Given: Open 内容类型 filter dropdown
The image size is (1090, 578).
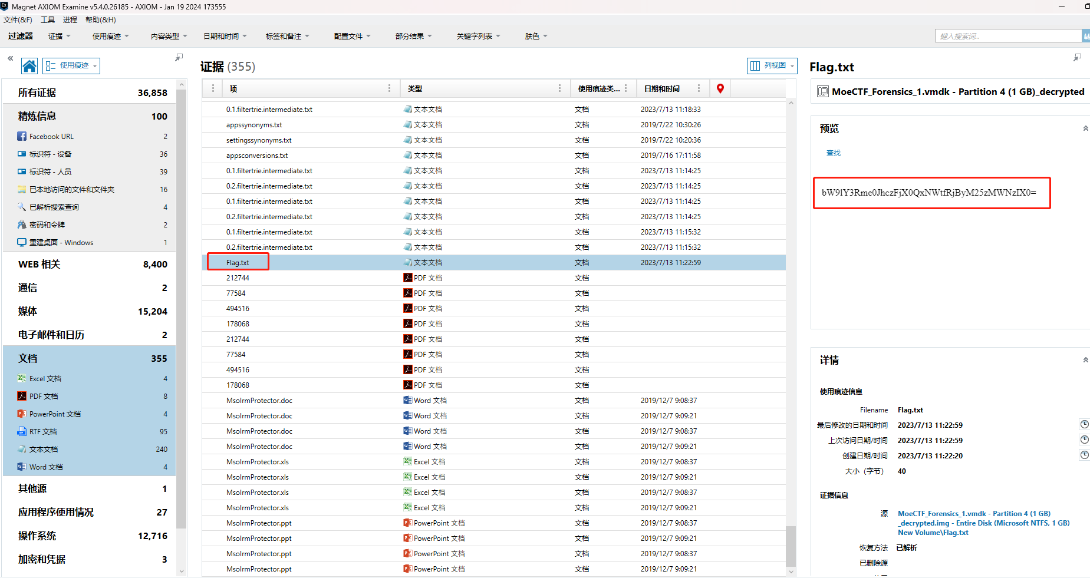Looking at the screenshot, I should click(x=169, y=36).
